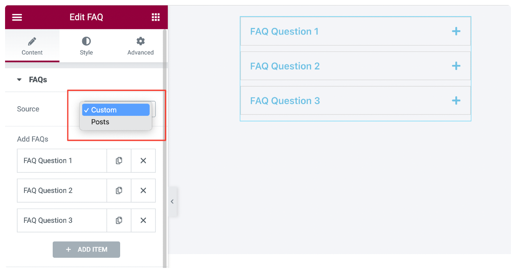Click the ADD ITEM button
The width and height of the screenshot is (516, 273).
(86, 249)
